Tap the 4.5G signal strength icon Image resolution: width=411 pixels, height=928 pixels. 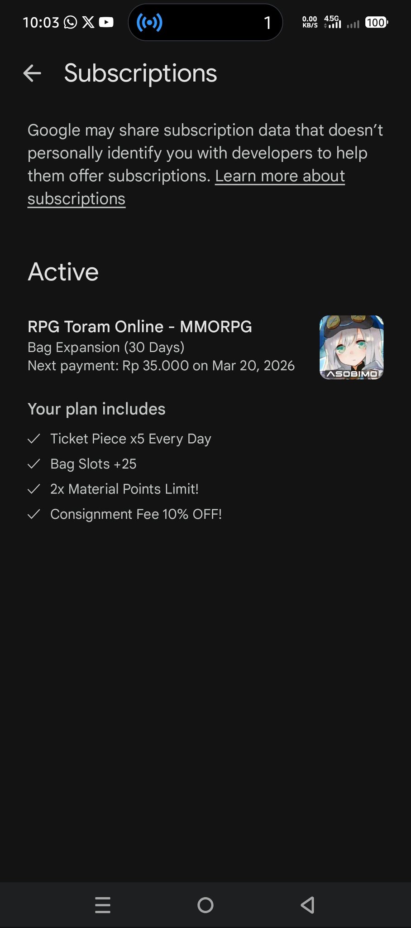[x=333, y=22]
